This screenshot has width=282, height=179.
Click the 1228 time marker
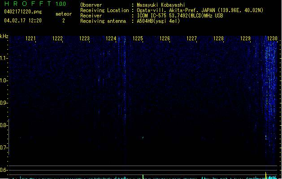218,38
